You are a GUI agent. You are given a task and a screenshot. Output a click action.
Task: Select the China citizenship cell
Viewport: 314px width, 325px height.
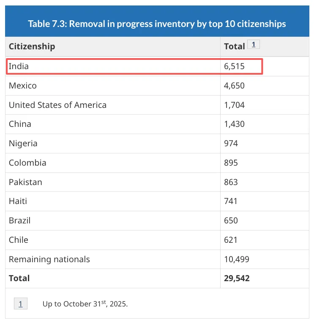[x=20, y=124]
